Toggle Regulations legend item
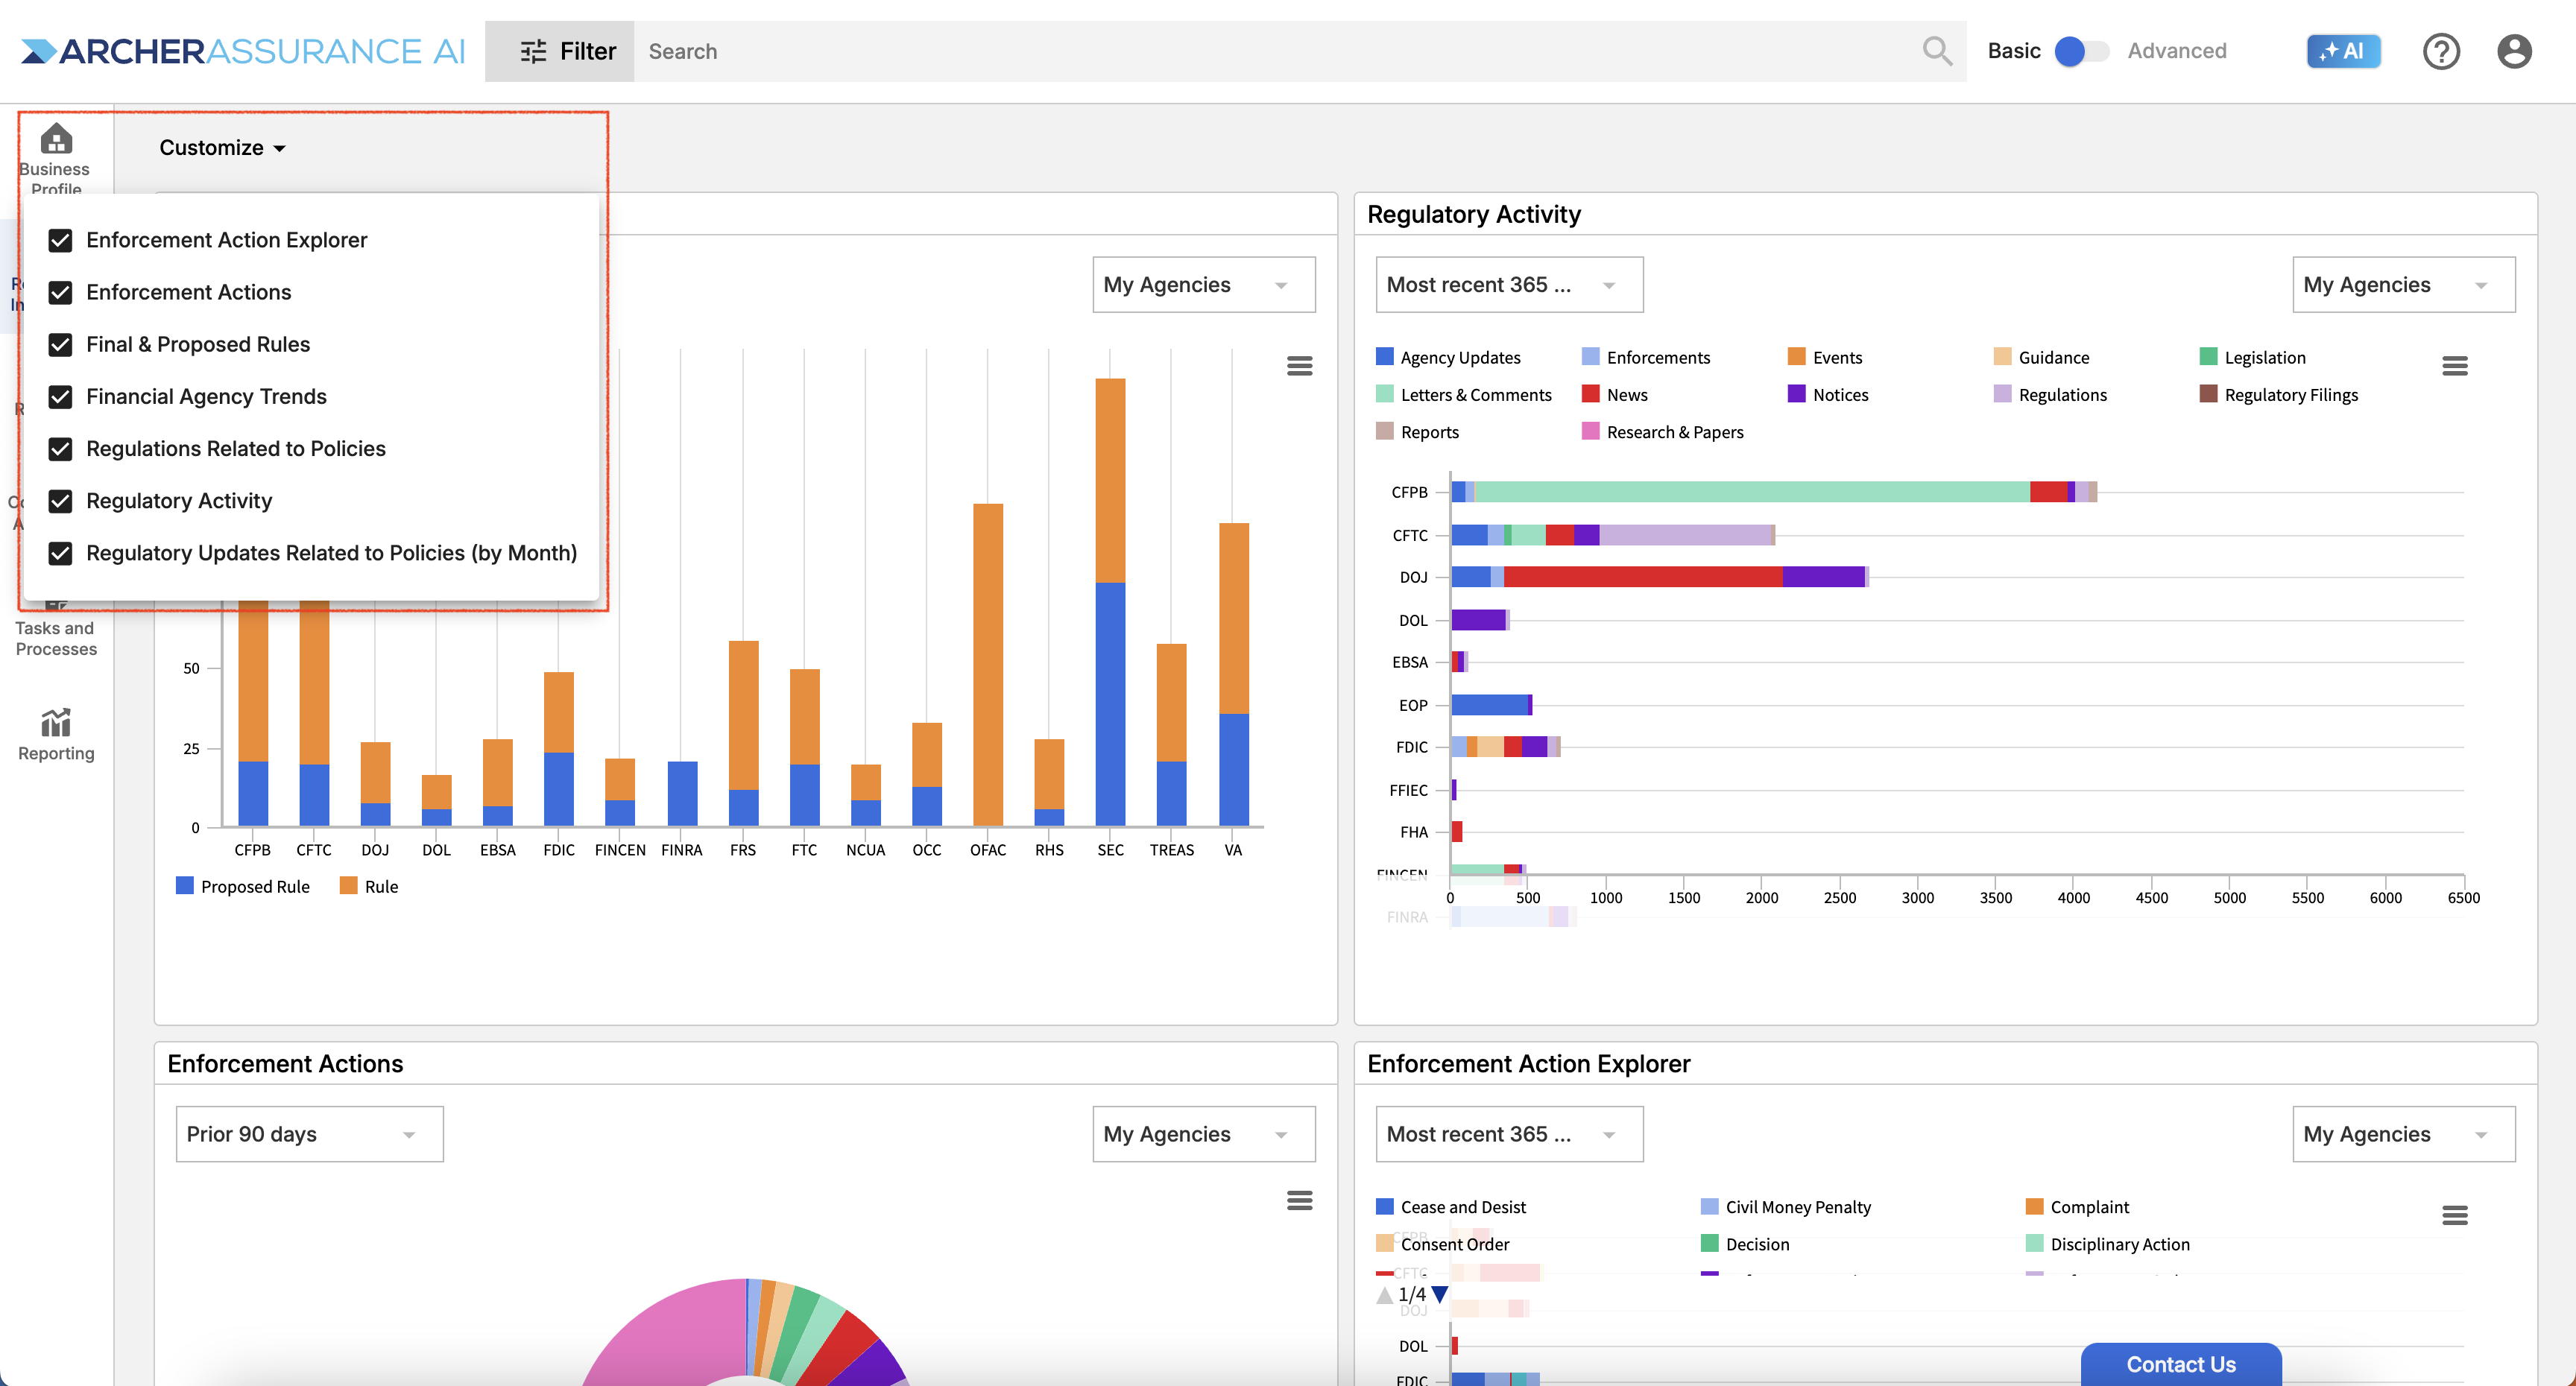The image size is (2576, 1386). click(x=2050, y=394)
